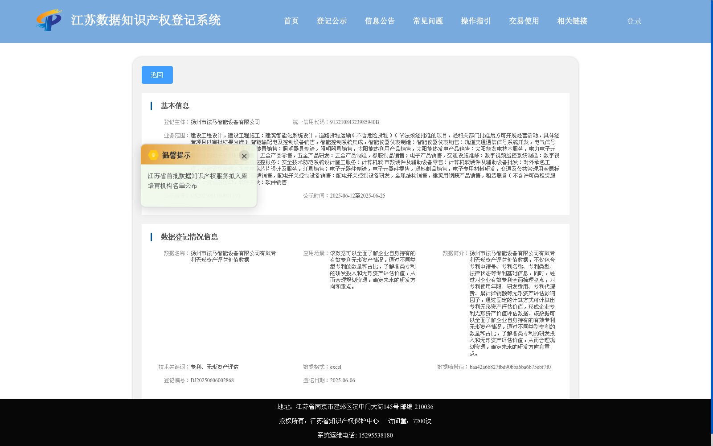Select 常见问题 in the navigation bar
Screen dimensions: 713x446
(x=428, y=21)
